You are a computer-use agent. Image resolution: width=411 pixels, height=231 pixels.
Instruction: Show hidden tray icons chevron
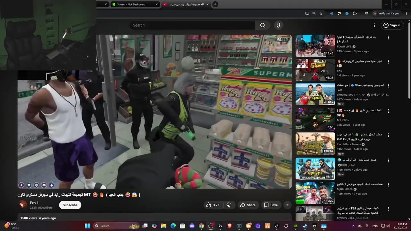click(353, 226)
